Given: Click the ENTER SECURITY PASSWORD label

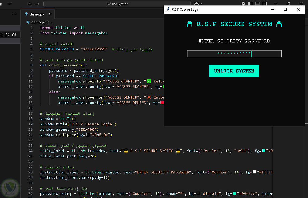Looking at the screenshot, I should (x=234, y=41).
